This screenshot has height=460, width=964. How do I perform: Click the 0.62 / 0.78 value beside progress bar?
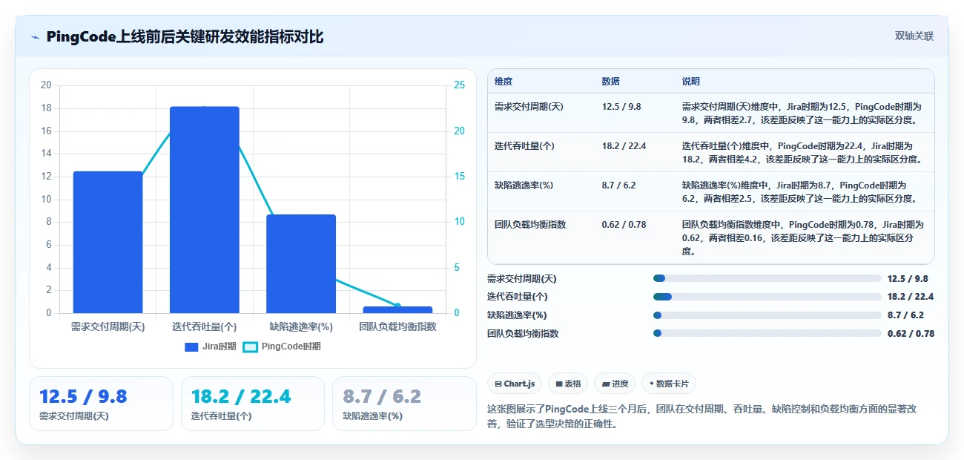coord(911,334)
